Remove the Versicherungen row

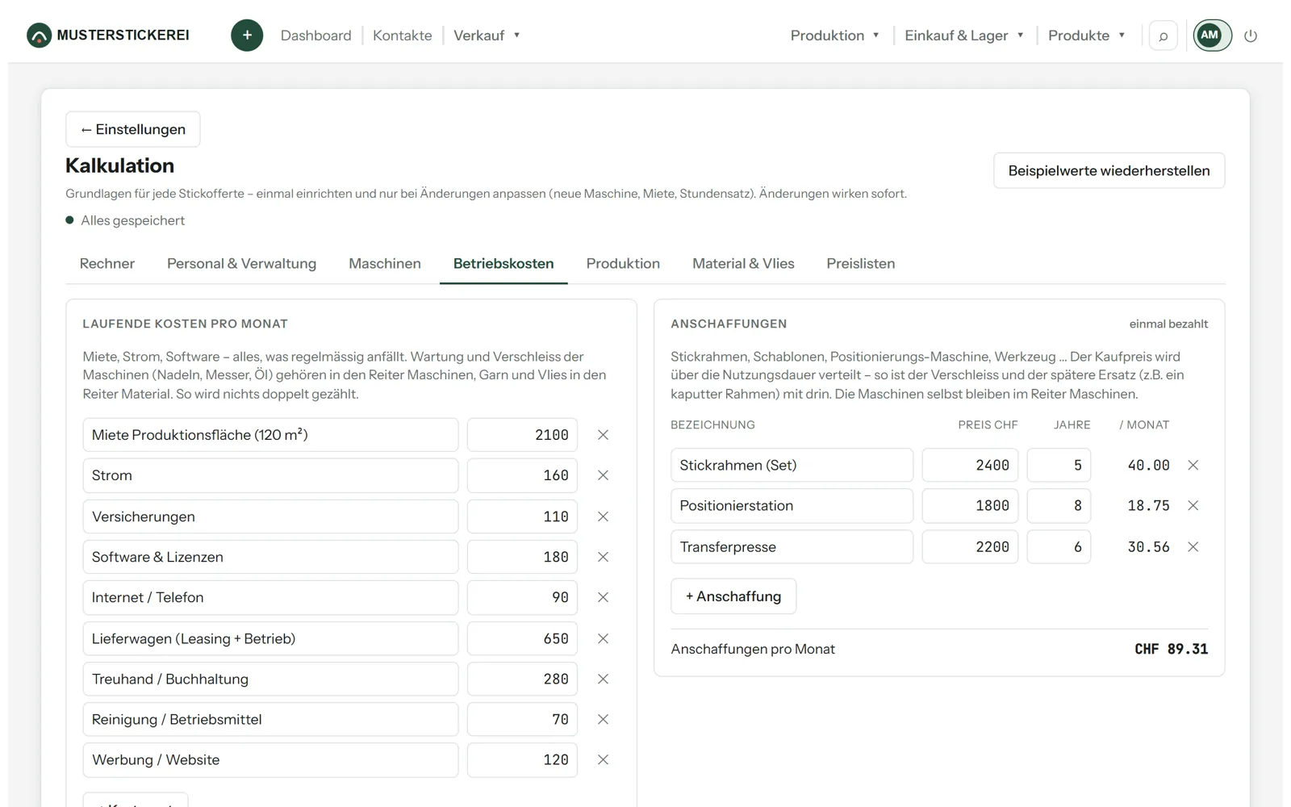click(603, 516)
